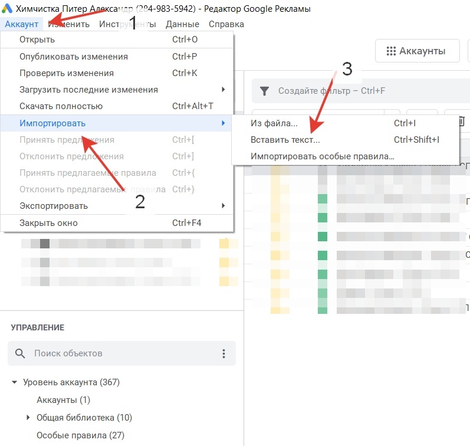Choose Закрыть окно menu entry
Viewport: 470px width, 446px height.
(117, 223)
